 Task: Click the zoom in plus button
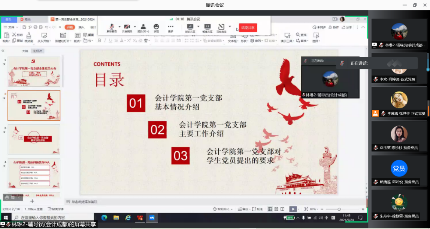(x=363, y=209)
